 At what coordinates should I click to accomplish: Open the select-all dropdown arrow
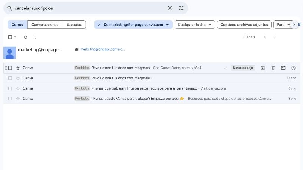(x=15, y=37)
